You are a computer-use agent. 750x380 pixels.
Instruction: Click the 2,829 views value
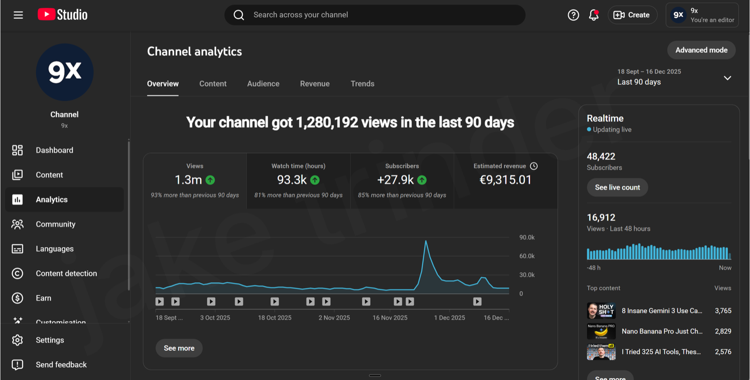tap(723, 331)
